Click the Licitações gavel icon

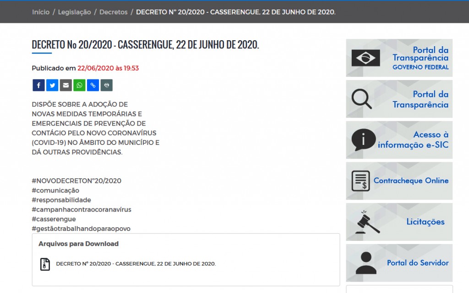pos(368,222)
